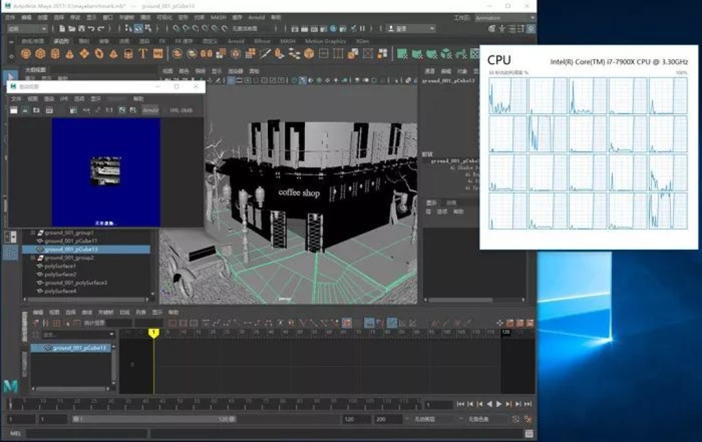The width and height of the screenshot is (702, 442).
Task: Play the animation forward
Action: (499, 404)
